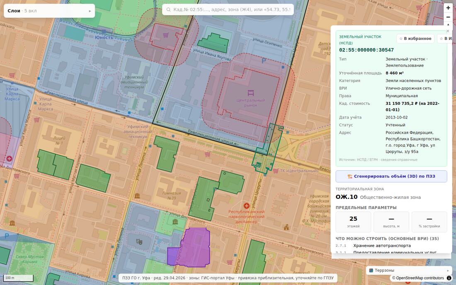Viewport: 456px width, 285px height.
Task: Expand the Слои layers panel
Action: pyautogui.click(x=49, y=11)
